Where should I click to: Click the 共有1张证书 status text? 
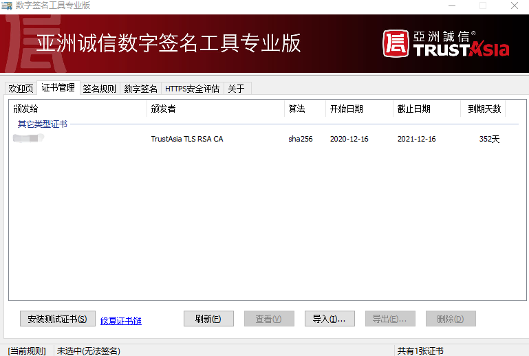pyautogui.click(x=420, y=351)
